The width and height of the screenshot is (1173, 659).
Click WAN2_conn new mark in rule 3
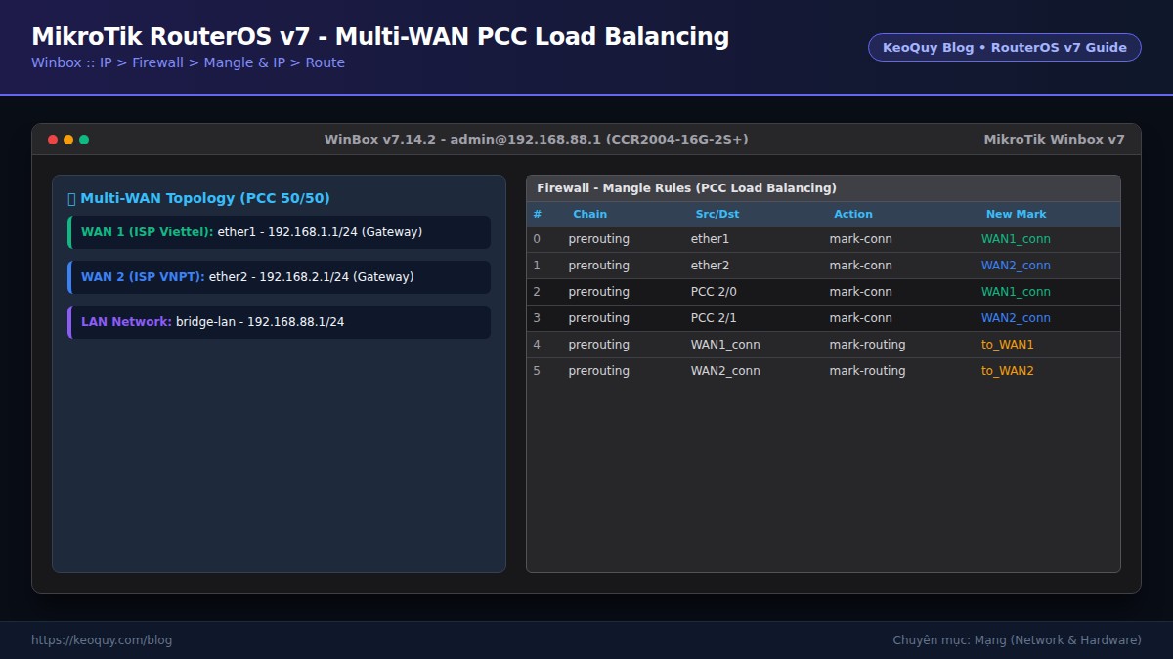tap(1016, 318)
